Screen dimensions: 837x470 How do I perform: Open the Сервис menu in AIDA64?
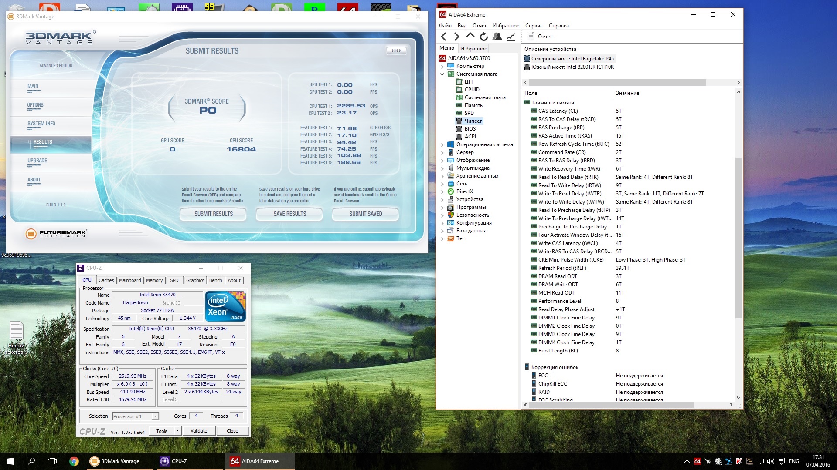pyautogui.click(x=534, y=26)
